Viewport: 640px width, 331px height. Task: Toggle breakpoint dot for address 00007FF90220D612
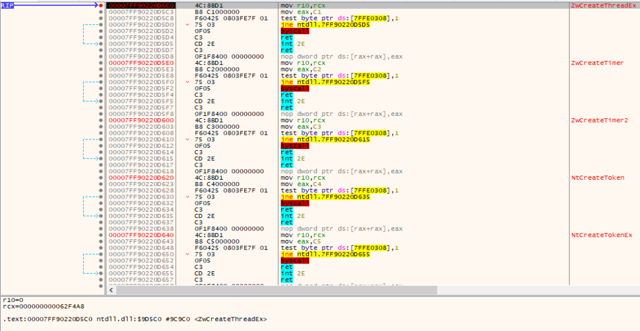[101, 146]
